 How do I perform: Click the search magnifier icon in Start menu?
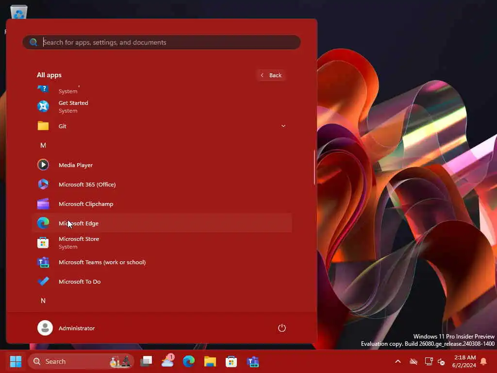[x=33, y=42]
